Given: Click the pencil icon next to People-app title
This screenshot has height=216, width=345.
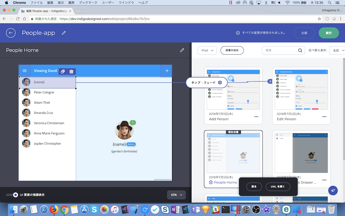Looking at the screenshot, I should [63, 33].
